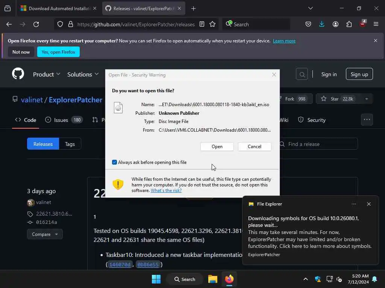Click Not now in the Firefox banner

tap(21, 52)
